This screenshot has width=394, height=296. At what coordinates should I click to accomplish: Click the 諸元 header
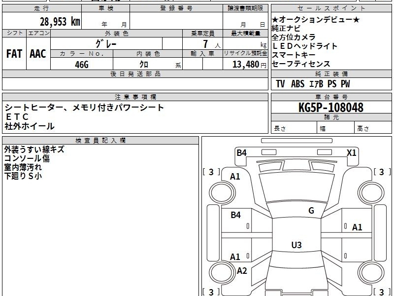pos(331,117)
